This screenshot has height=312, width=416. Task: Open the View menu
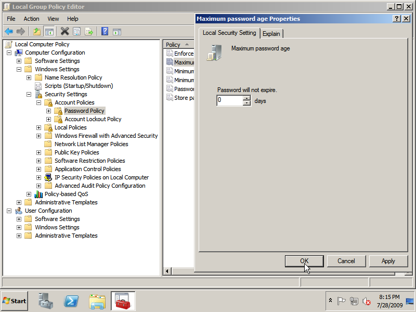pos(53,19)
